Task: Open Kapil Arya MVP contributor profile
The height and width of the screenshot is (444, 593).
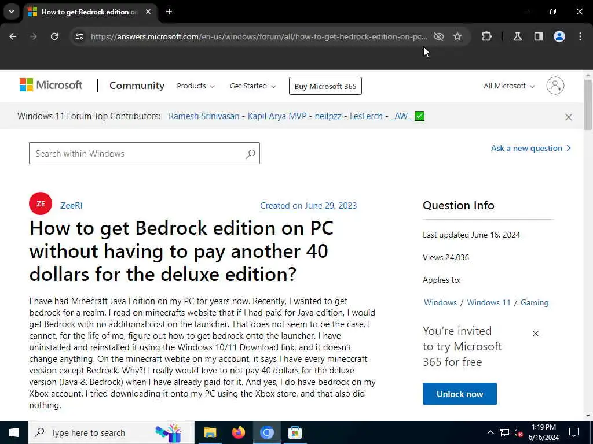Action: pos(277,116)
